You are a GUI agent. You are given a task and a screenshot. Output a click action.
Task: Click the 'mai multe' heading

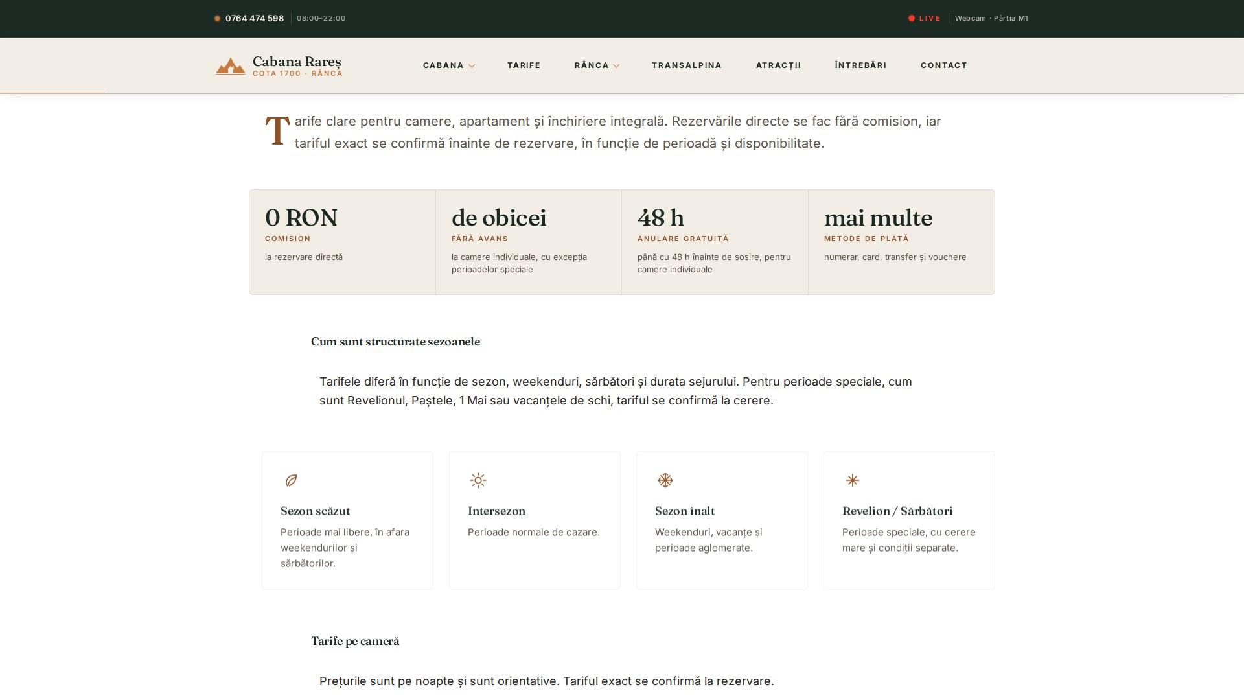tap(878, 218)
